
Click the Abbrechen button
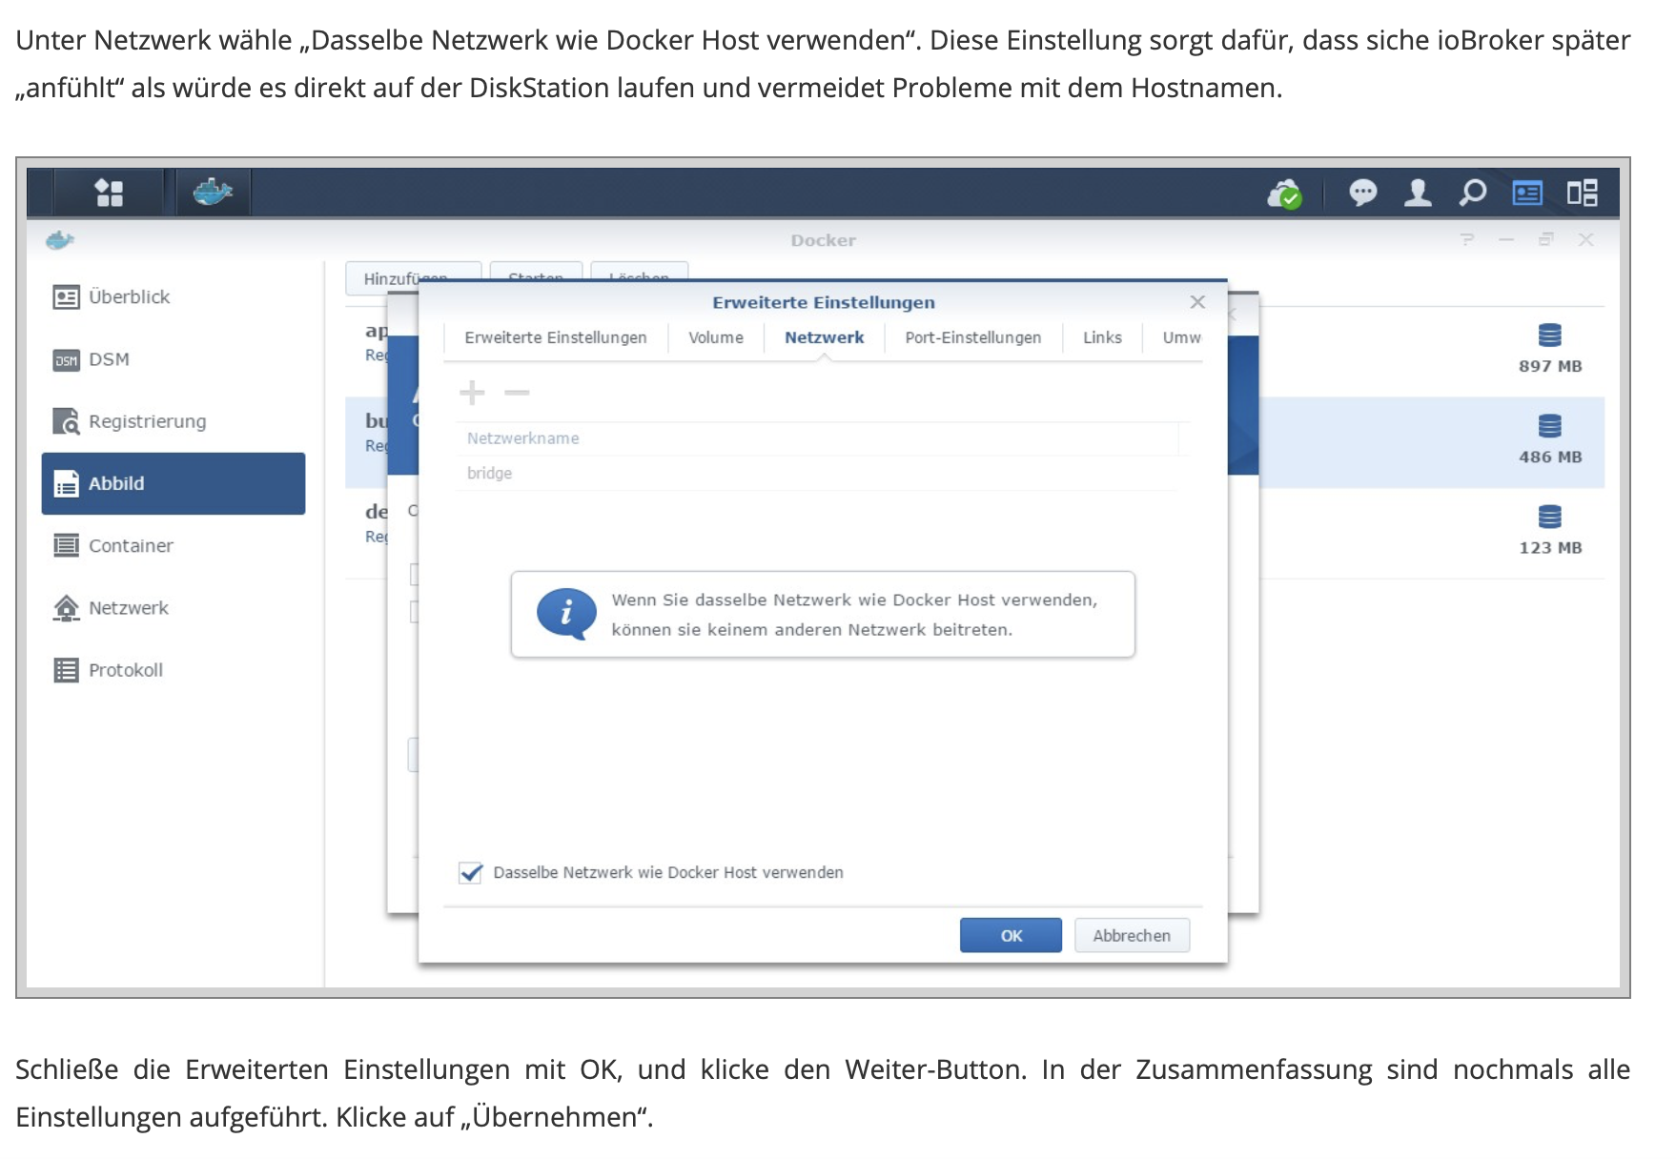(1132, 935)
